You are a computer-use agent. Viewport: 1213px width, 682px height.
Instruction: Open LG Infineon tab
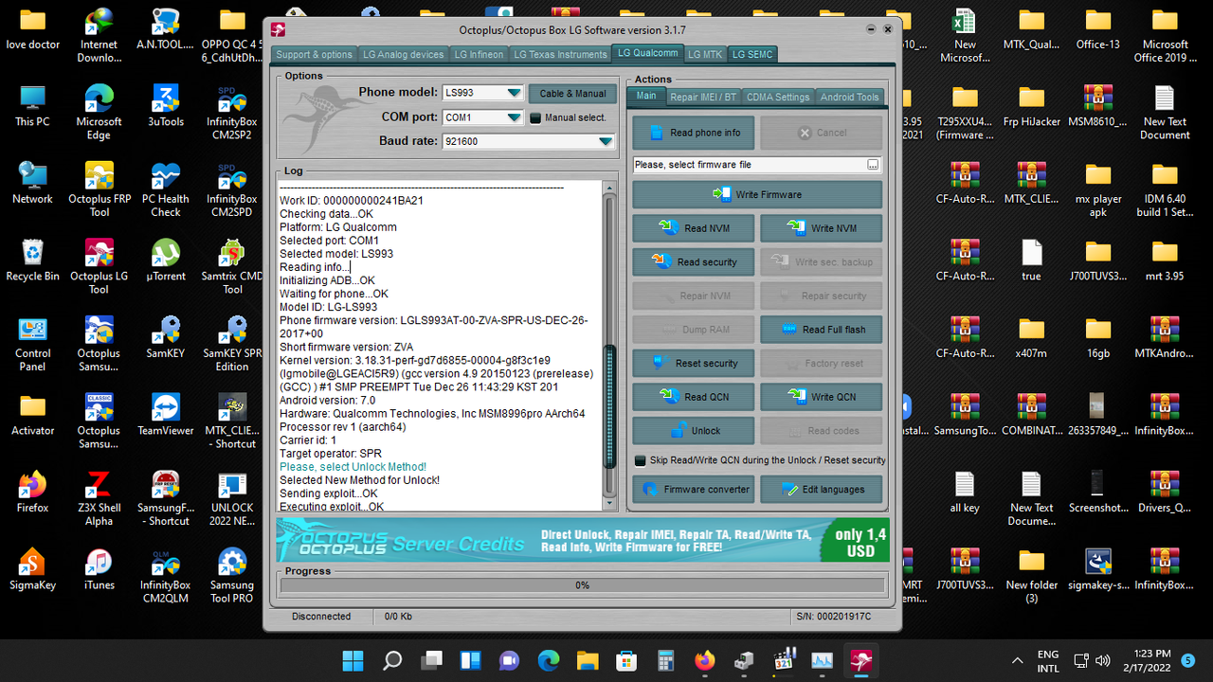click(479, 54)
